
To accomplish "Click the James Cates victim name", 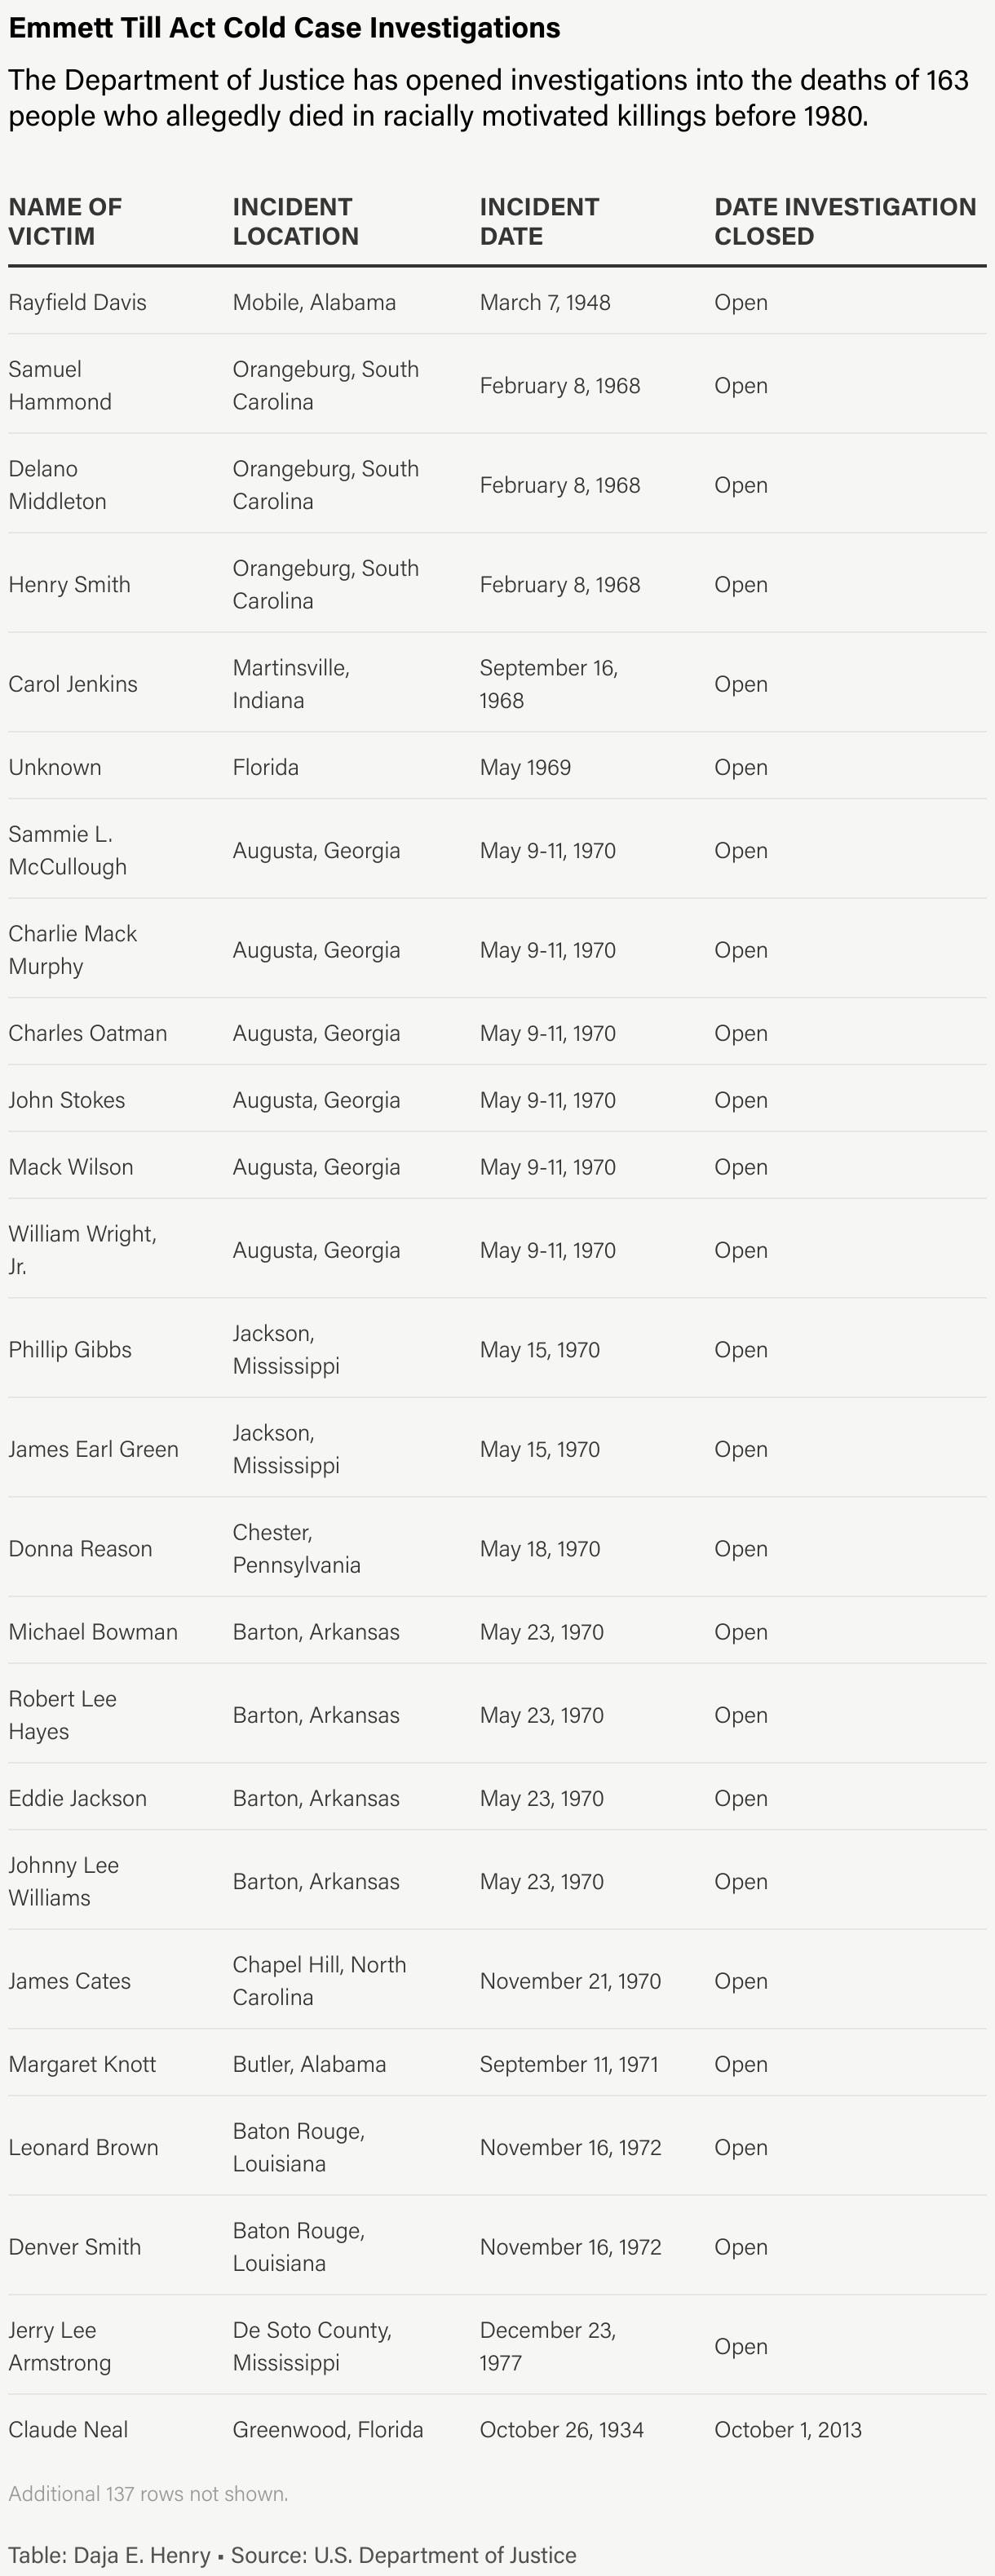I will pos(69,1981).
